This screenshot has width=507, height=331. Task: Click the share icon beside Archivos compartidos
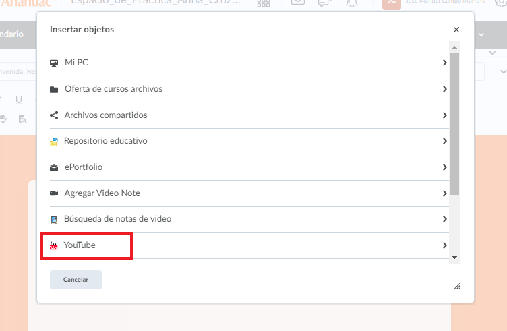tap(54, 115)
